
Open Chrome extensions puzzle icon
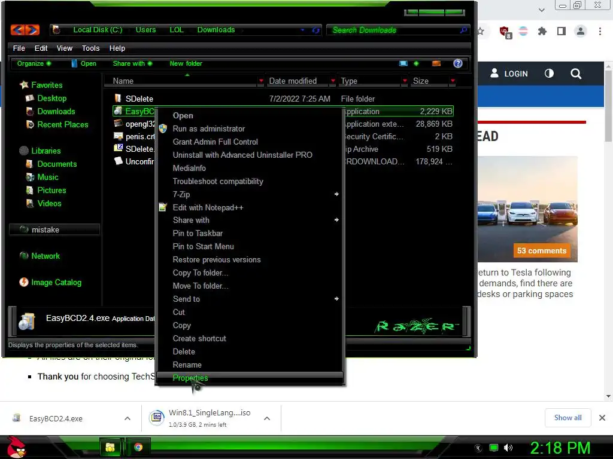(542, 31)
